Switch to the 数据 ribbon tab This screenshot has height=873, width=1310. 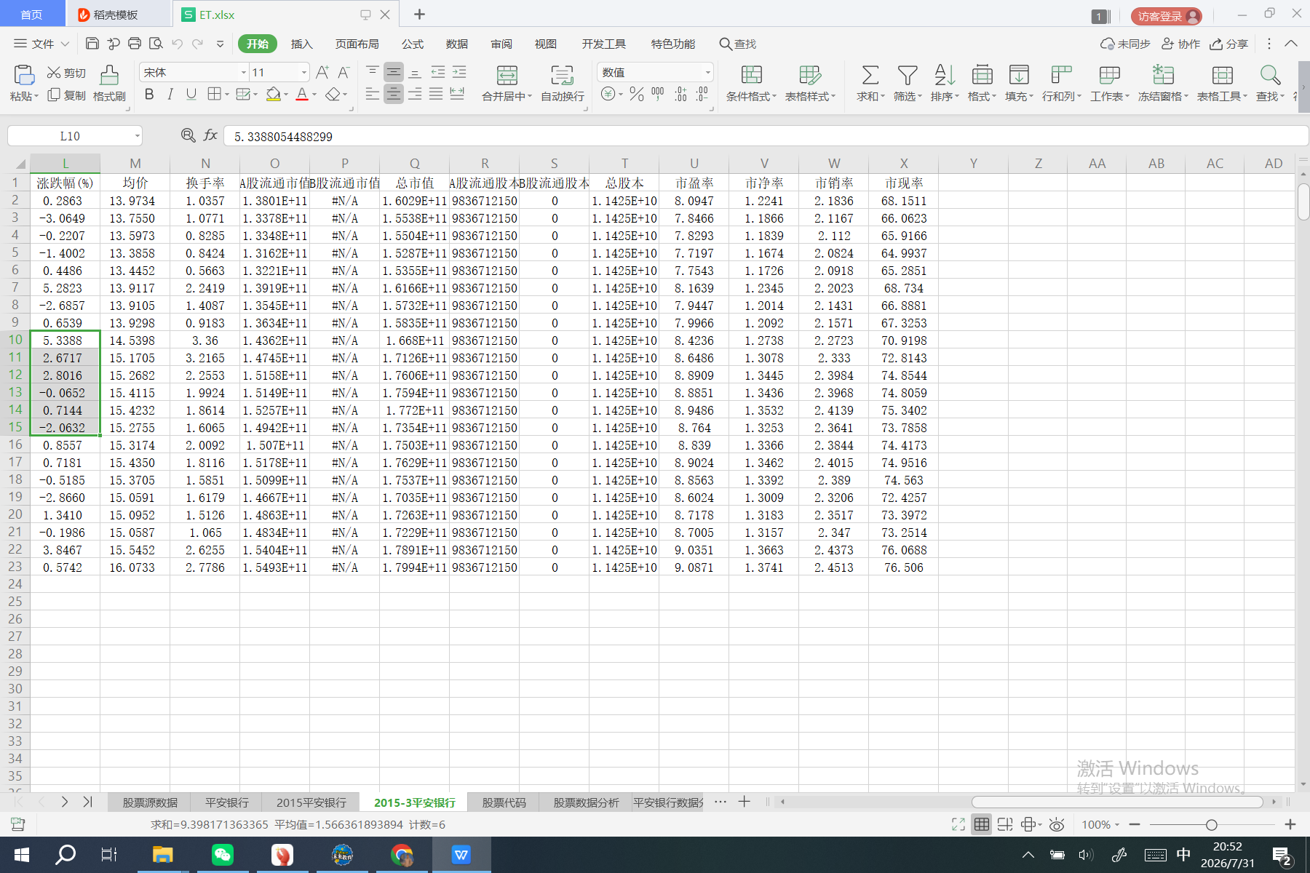(x=457, y=44)
